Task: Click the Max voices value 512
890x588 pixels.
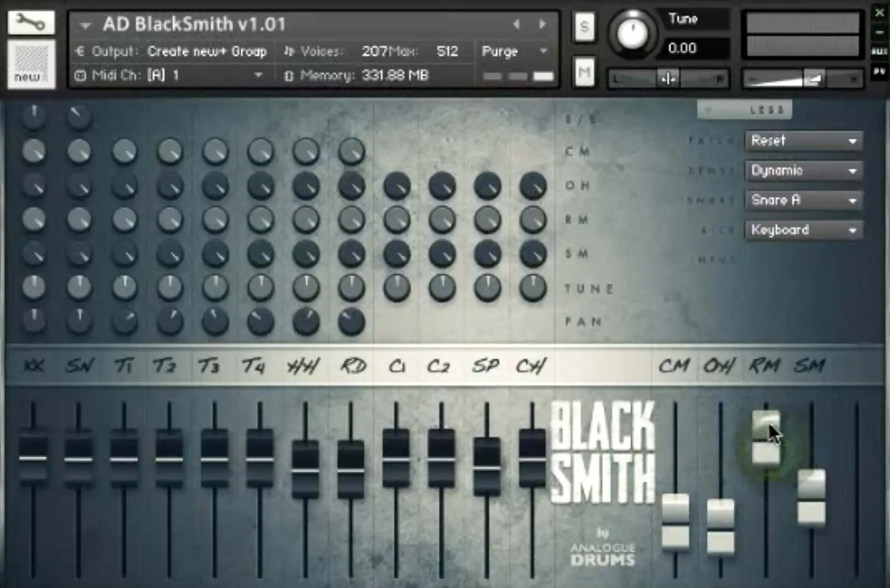Action: (x=447, y=51)
